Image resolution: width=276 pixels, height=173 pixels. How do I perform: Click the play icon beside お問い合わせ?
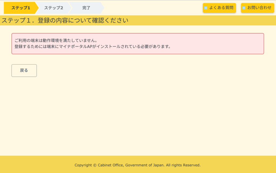244,8
